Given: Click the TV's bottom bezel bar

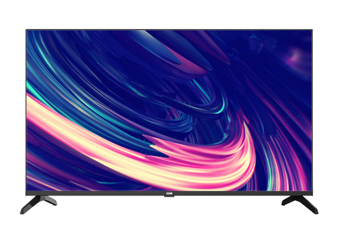Looking at the screenshot, I should [x=169, y=193].
